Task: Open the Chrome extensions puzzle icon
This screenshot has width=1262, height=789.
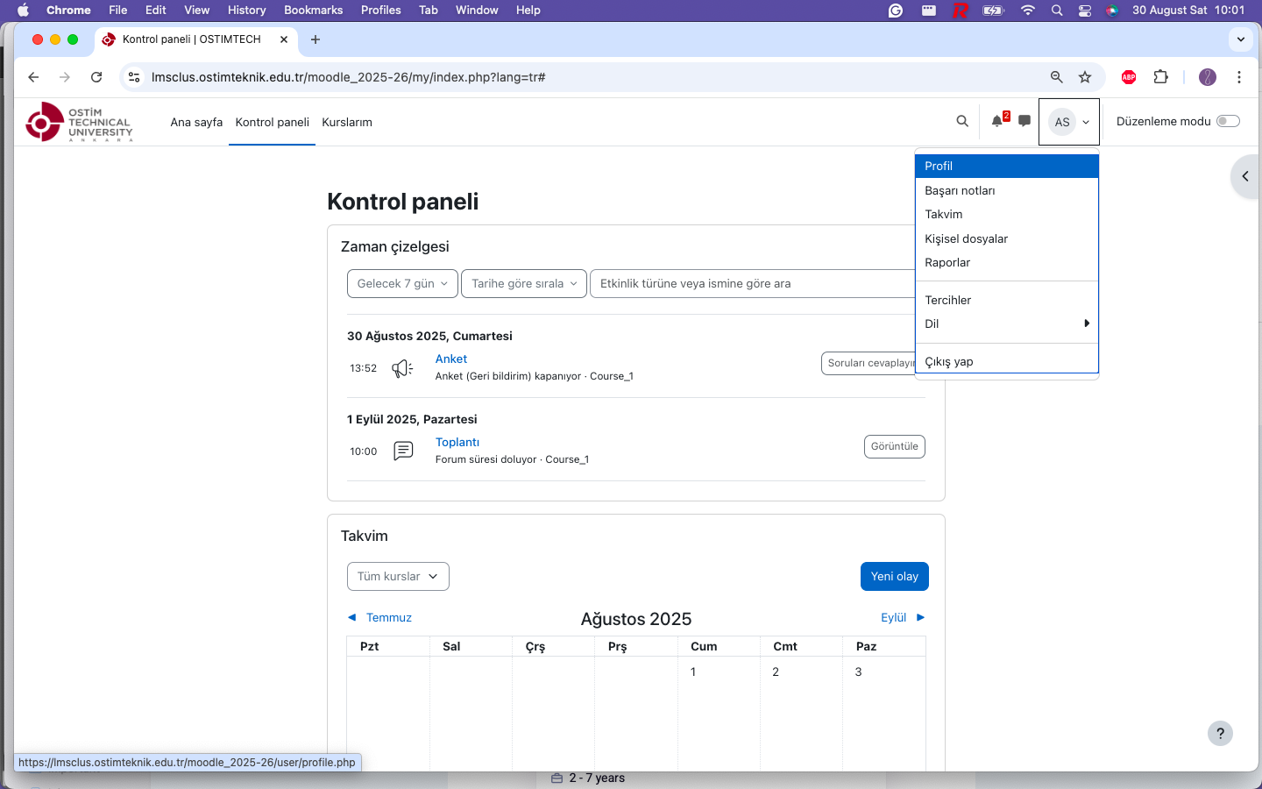Action: [1161, 77]
